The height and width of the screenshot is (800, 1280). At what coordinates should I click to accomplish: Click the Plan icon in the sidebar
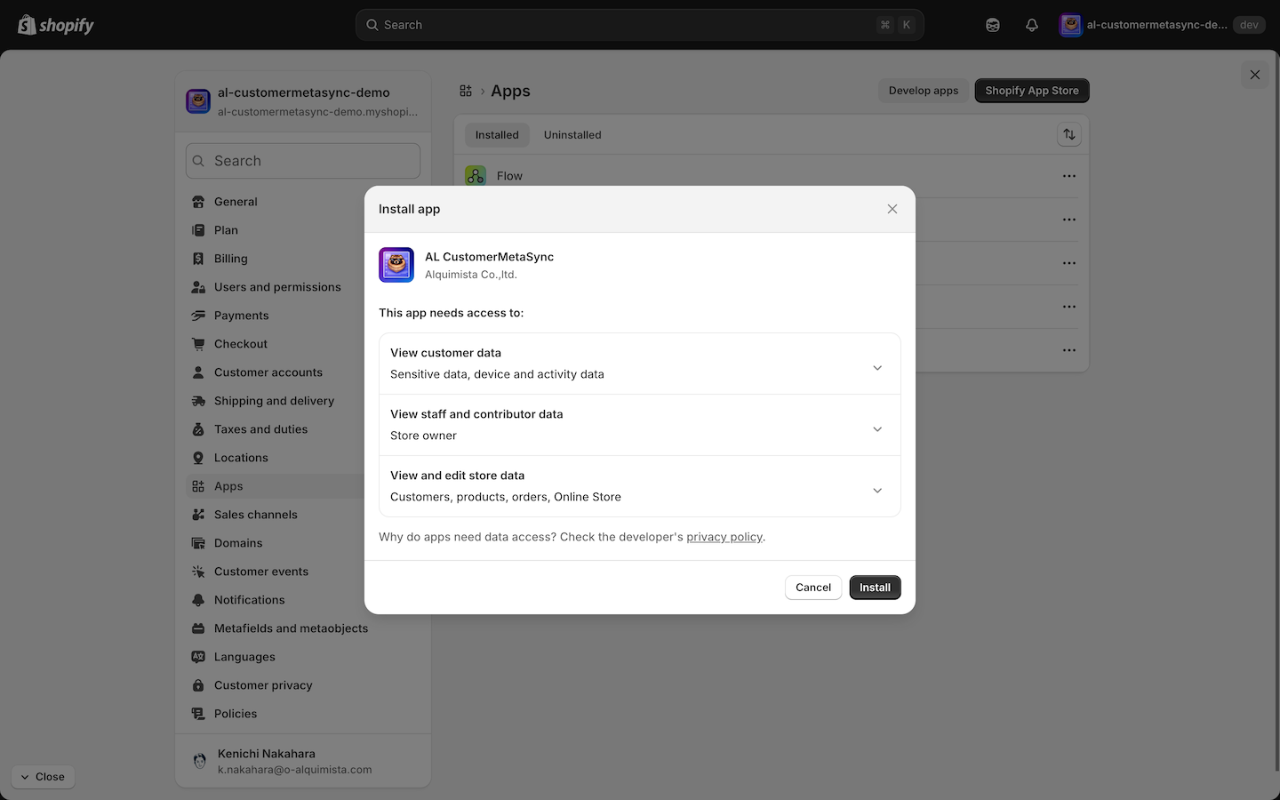click(198, 230)
